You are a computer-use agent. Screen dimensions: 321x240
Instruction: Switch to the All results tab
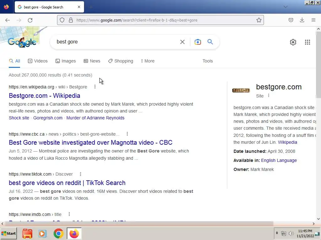(x=14, y=61)
